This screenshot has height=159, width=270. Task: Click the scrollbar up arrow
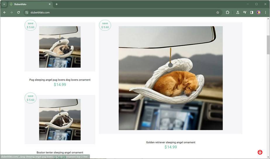click(x=268, y=19)
